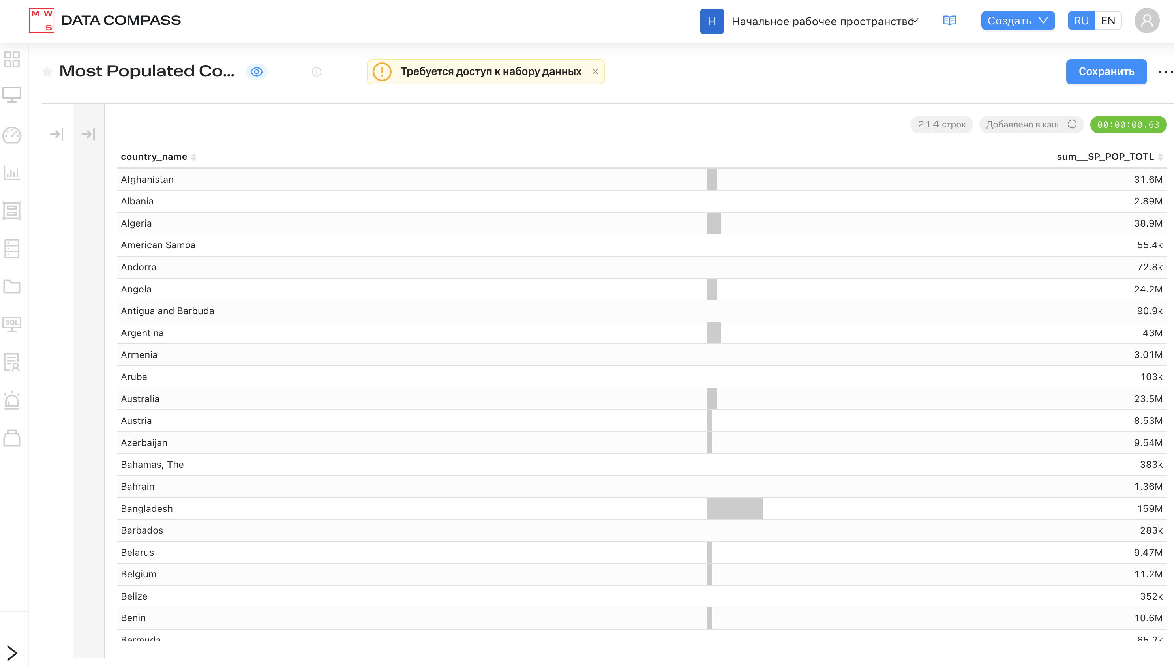Click the alerts siren sidebar icon
Viewport: 1174px width, 667px height.
click(x=12, y=400)
